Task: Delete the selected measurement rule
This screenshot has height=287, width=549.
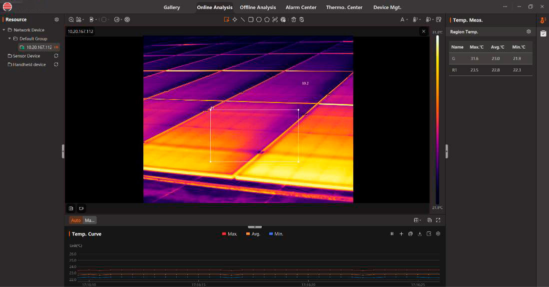Action: pos(293,19)
